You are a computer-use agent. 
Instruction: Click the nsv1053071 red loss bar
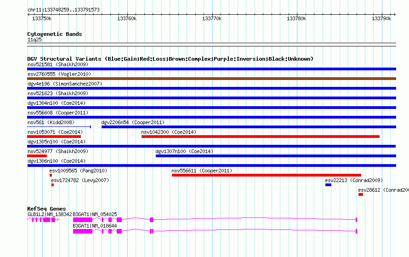tap(54, 137)
